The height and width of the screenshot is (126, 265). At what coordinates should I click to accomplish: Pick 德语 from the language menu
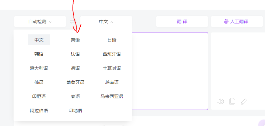tap(76, 68)
